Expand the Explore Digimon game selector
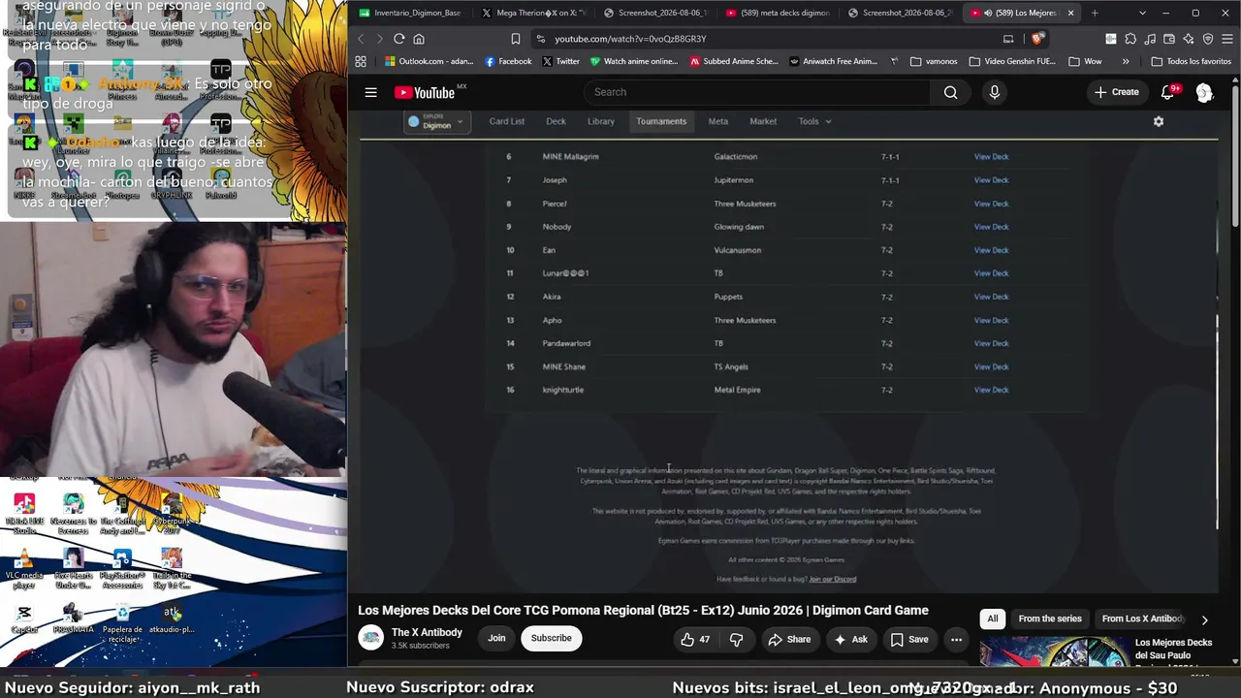Image resolution: width=1241 pixels, height=698 pixels. 436,121
